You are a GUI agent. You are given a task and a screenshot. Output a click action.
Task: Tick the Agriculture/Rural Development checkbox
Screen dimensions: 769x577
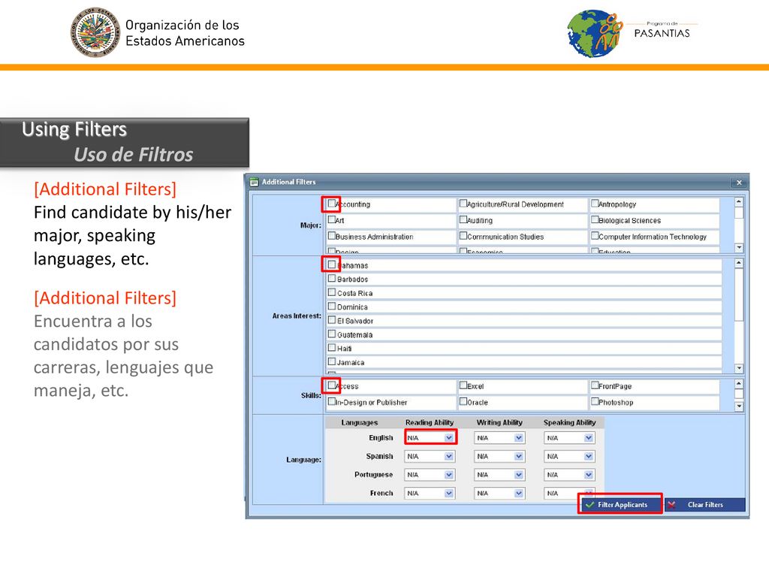pyautogui.click(x=463, y=203)
